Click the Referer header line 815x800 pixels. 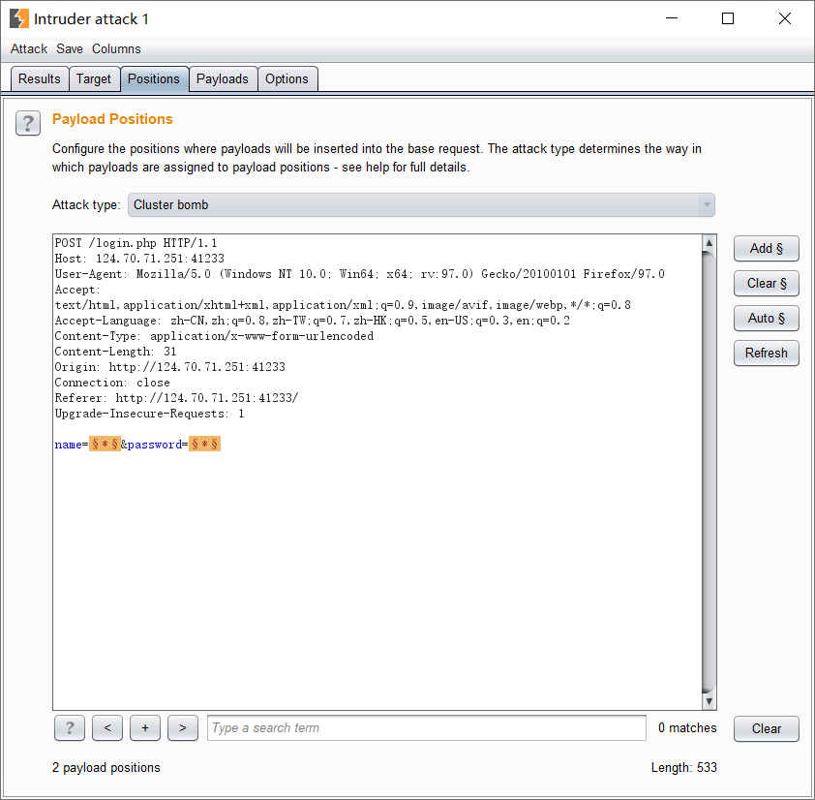177,398
